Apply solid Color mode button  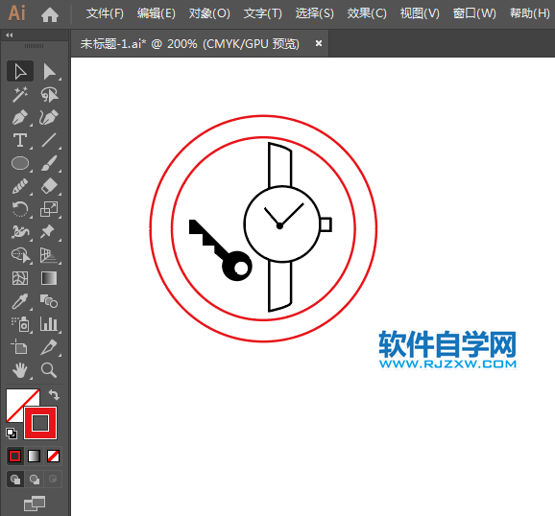pos(14,457)
